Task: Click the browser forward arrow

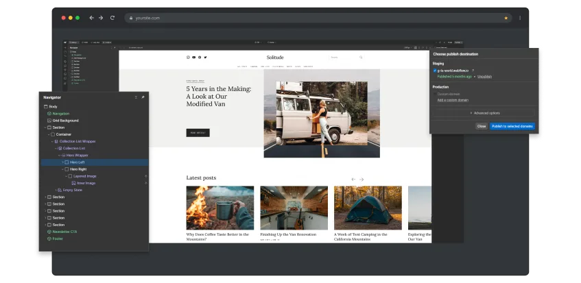Action: [x=101, y=18]
